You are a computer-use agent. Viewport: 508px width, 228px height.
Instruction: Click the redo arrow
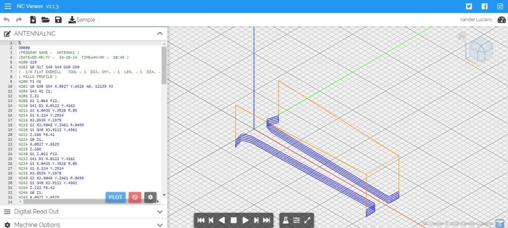(19, 20)
